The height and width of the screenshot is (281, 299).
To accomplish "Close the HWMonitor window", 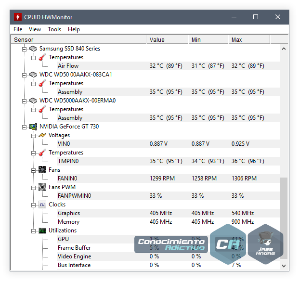I will pyautogui.click(x=278, y=17).
